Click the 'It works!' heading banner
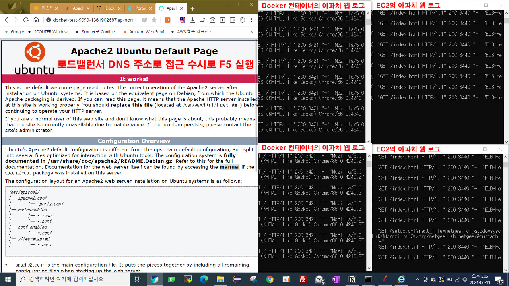 point(130,79)
